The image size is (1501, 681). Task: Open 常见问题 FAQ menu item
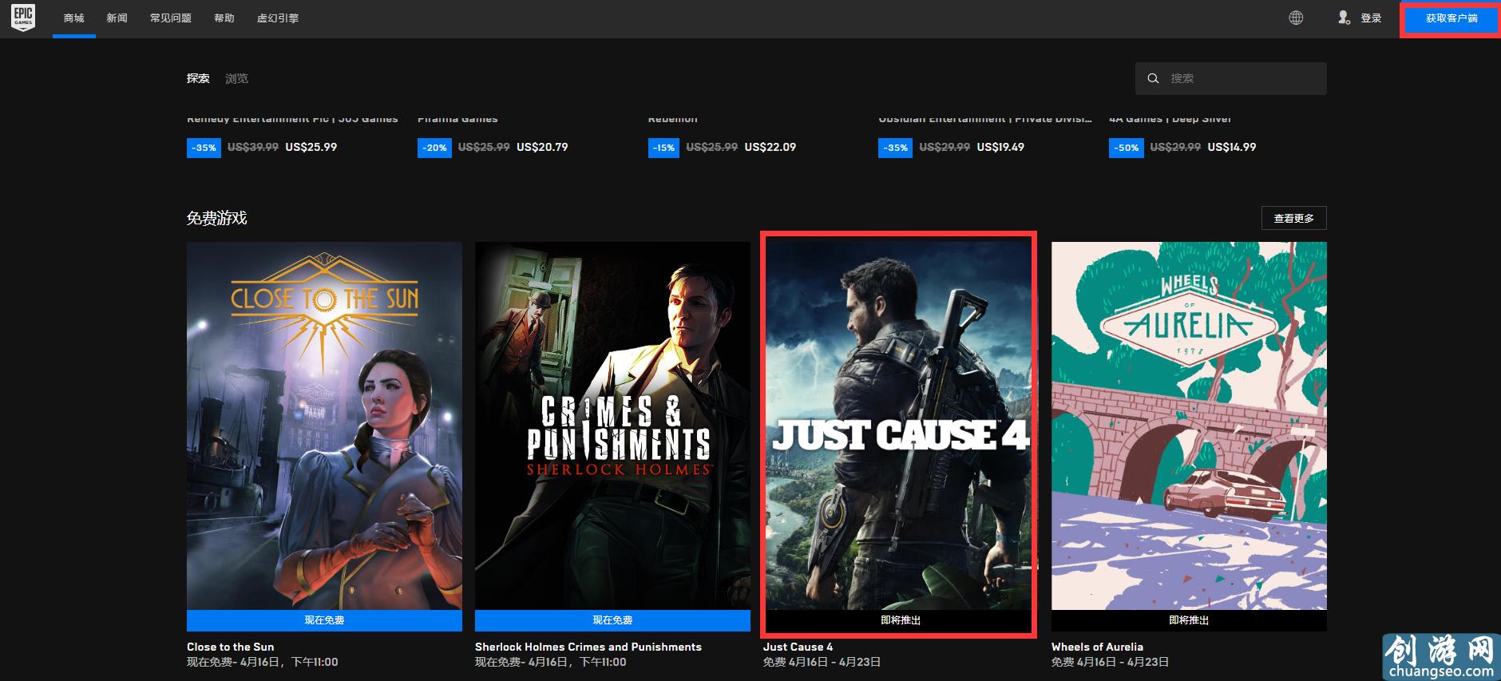(x=171, y=18)
